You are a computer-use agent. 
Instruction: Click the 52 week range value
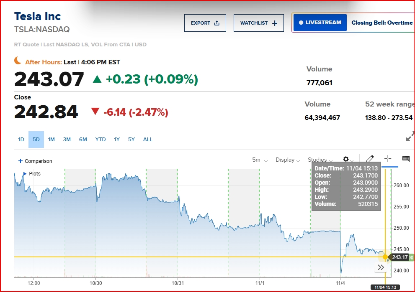[389, 118]
